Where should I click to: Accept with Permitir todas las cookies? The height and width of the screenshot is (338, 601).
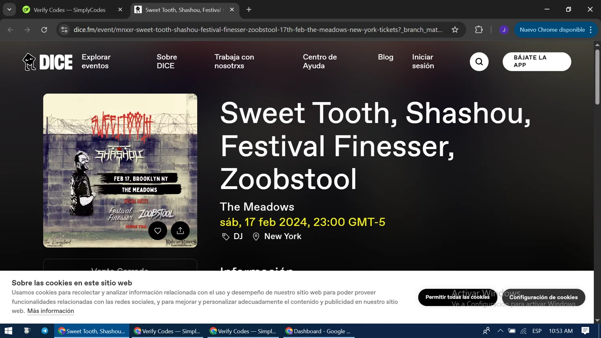pyautogui.click(x=458, y=297)
